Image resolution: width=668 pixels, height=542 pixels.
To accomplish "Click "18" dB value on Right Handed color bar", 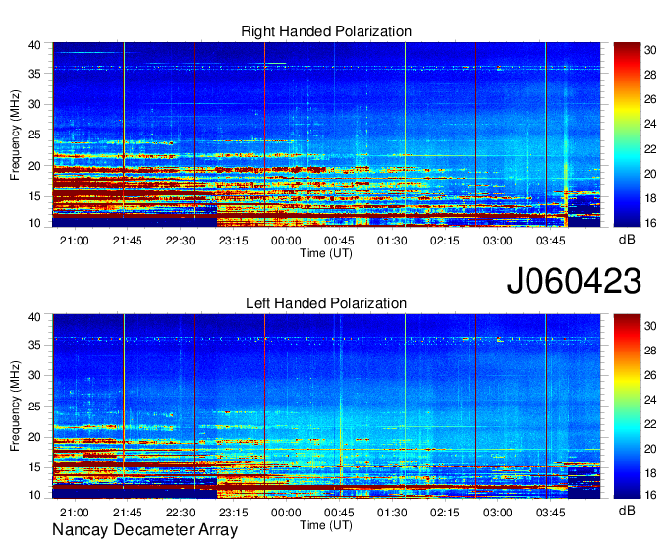I will (x=650, y=198).
